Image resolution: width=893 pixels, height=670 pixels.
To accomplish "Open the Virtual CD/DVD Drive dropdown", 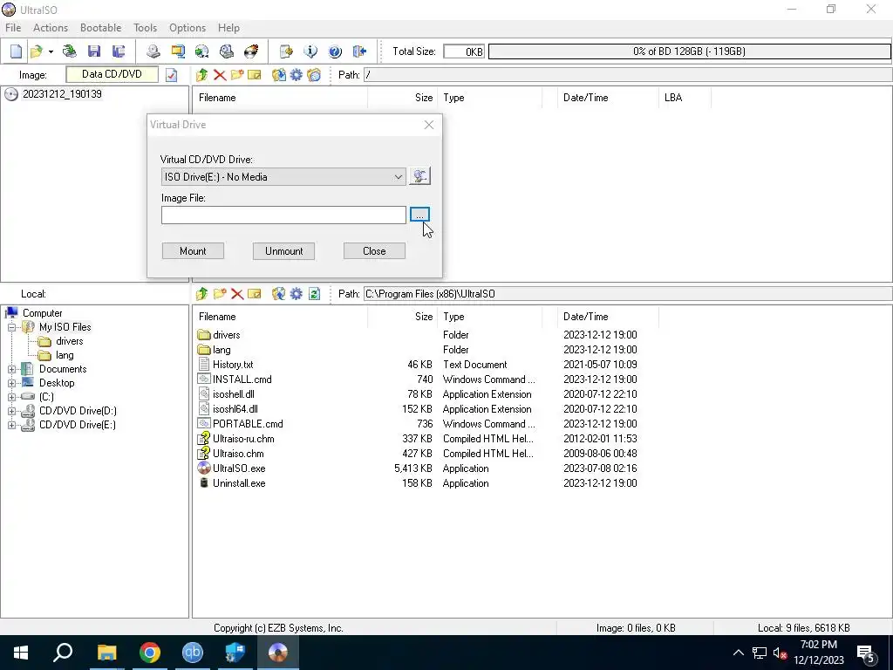I will [x=283, y=176].
